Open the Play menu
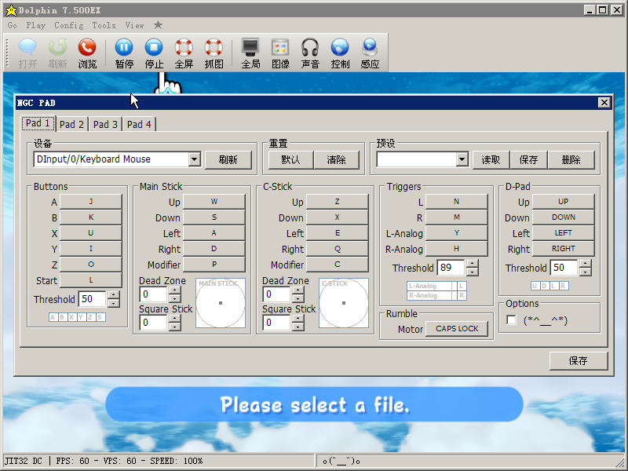The image size is (628, 471). pos(35,25)
